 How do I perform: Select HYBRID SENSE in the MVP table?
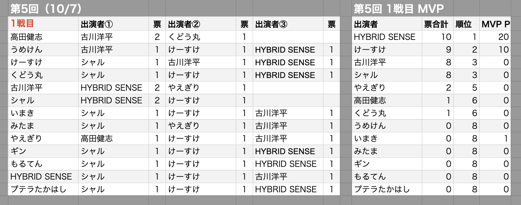pos(384,37)
